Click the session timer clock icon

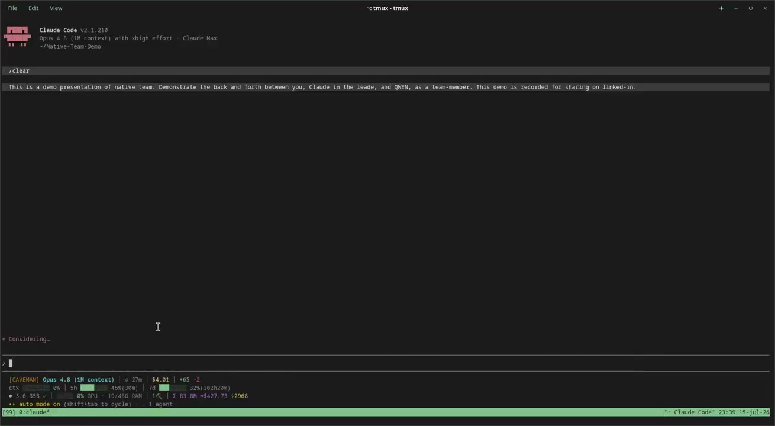[x=127, y=380]
